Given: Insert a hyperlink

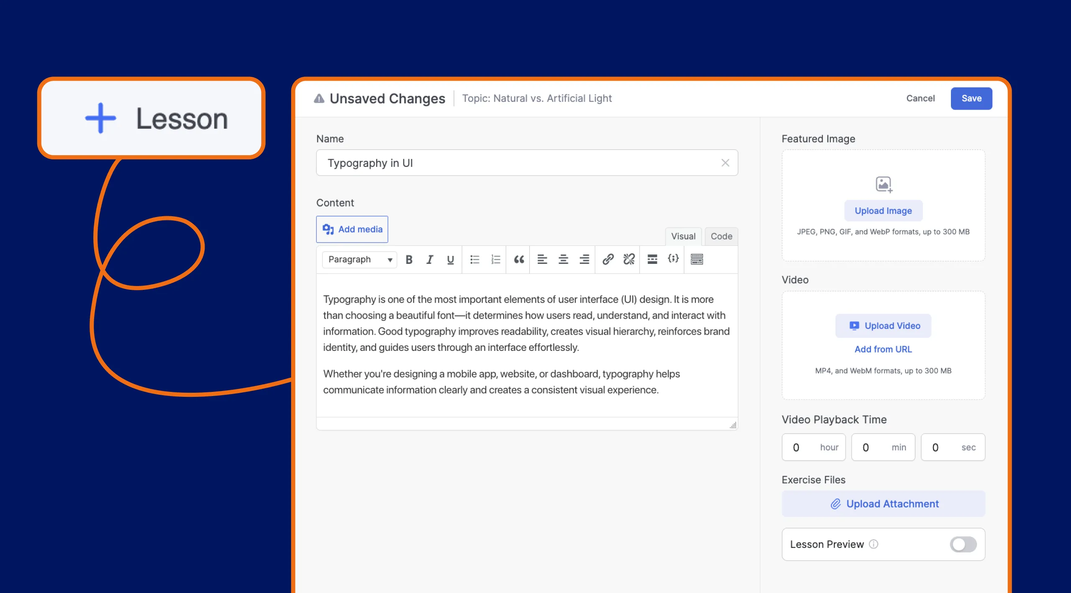Looking at the screenshot, I should pyautogui.click(x=608, y=260).
